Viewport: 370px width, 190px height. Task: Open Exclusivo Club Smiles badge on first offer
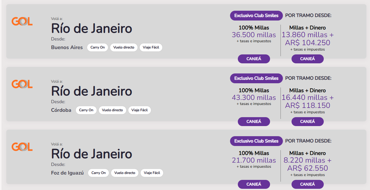tap(256, 15)
